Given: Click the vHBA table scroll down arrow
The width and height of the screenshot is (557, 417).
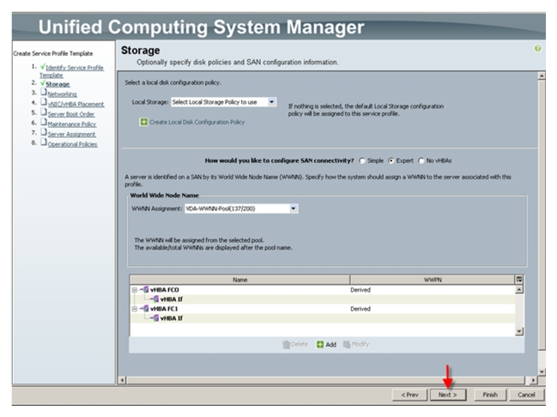Looking at the screenshot, I should click(x=519, y=331).
